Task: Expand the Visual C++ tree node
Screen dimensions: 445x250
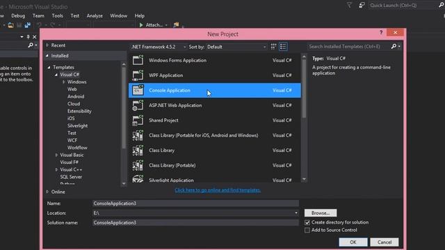Action: pyautogui.click(x=56, y=169)
